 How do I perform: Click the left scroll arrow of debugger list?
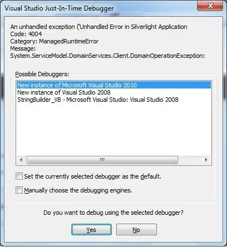coord(21,160)
